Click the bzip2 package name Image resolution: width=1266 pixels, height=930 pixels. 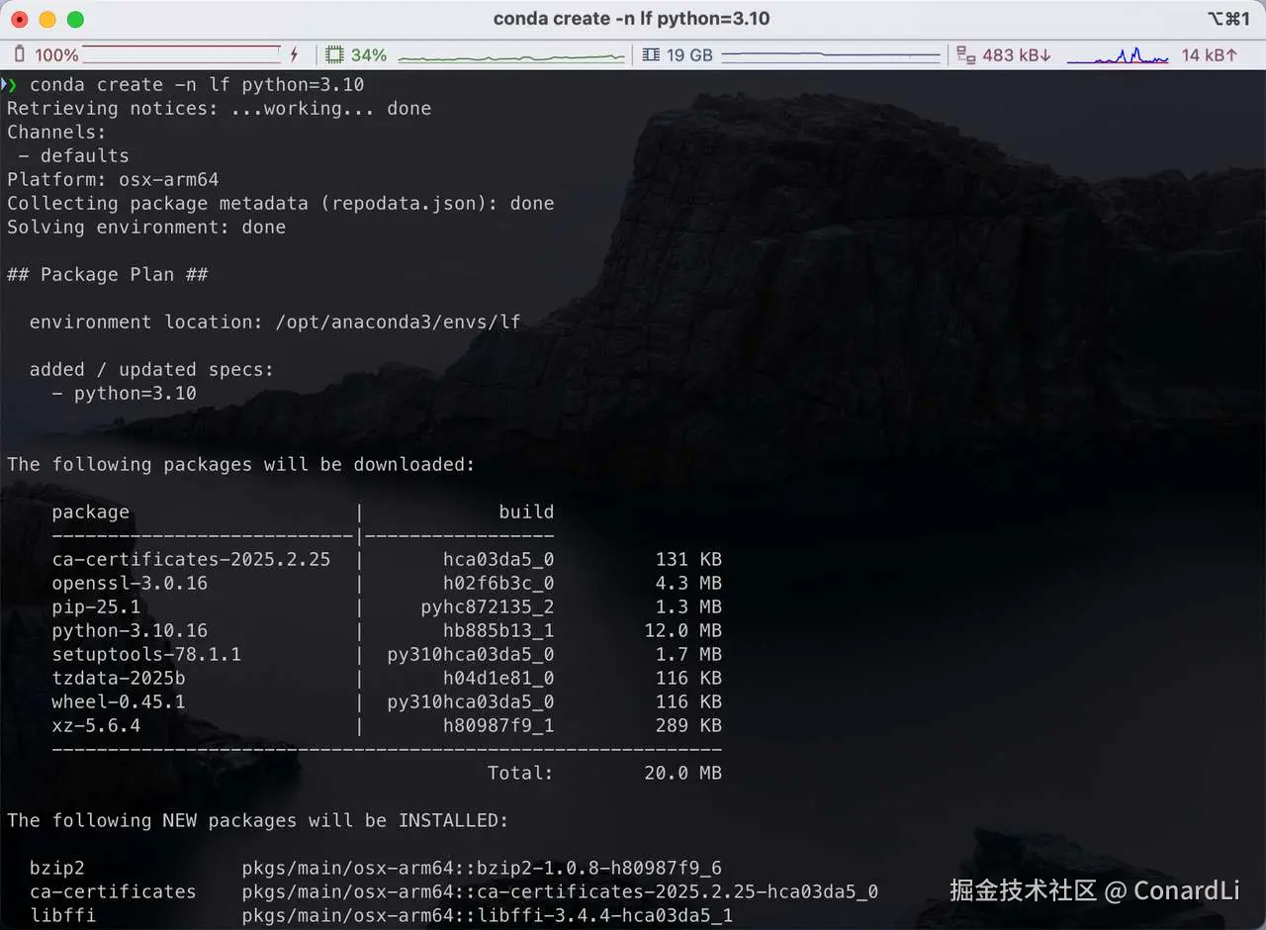[57, 869]
